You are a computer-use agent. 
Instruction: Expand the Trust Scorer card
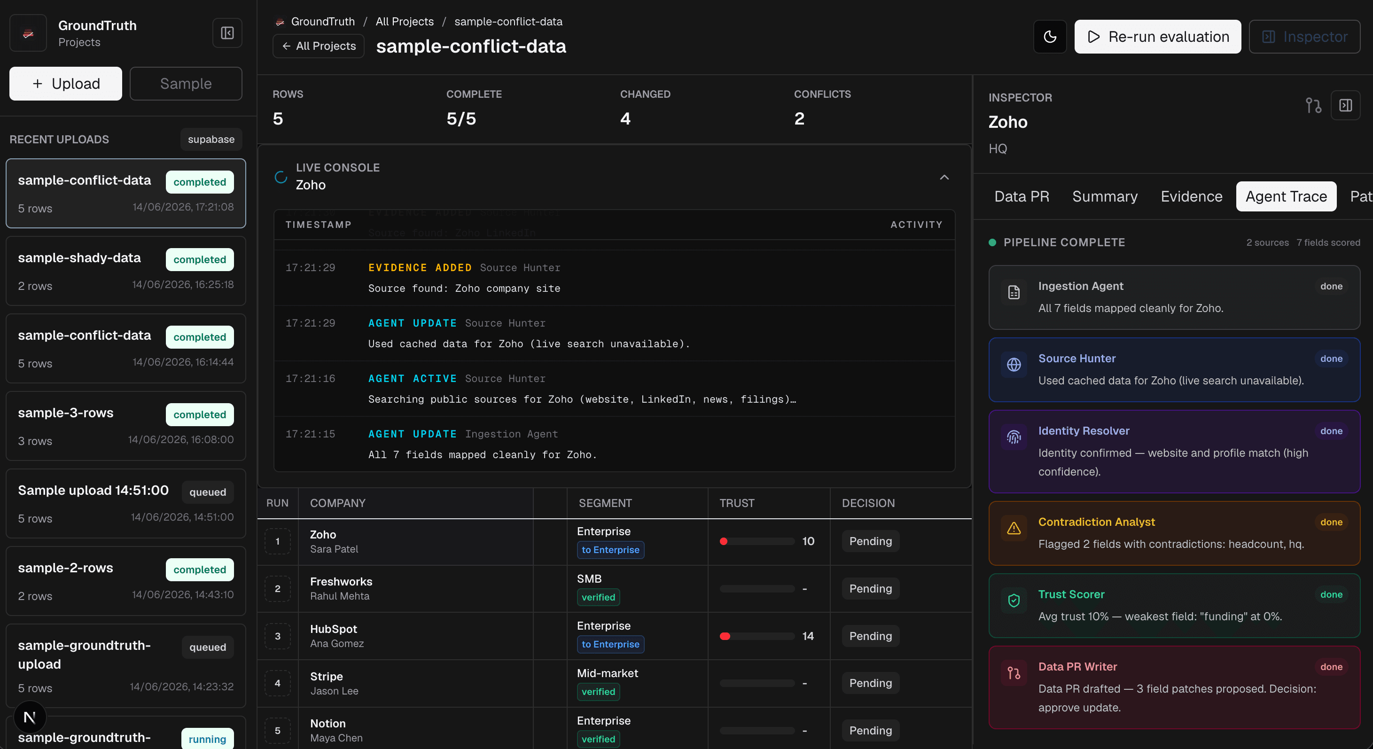click(1174, 606)
